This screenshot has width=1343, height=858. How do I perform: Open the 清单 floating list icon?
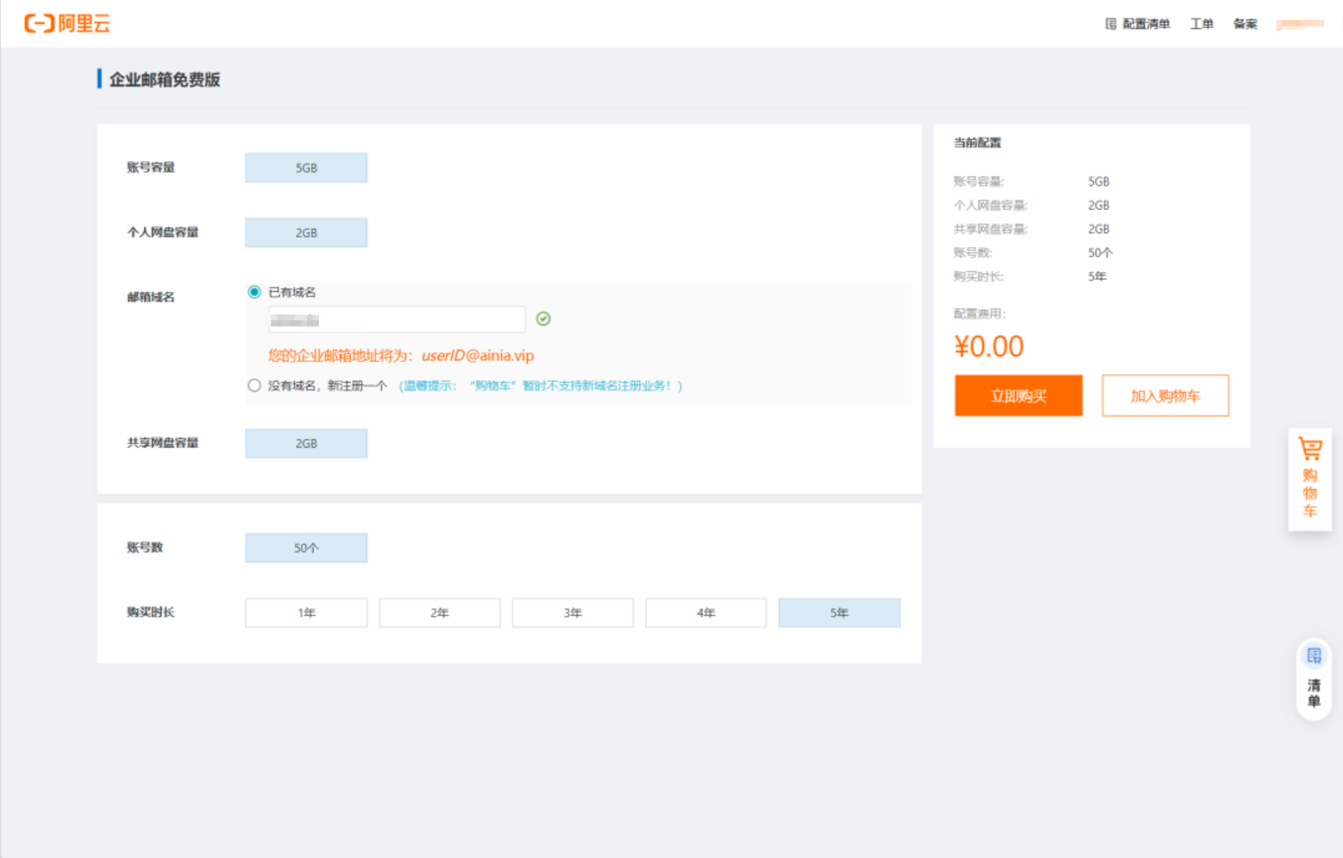tap(1315, 679)
